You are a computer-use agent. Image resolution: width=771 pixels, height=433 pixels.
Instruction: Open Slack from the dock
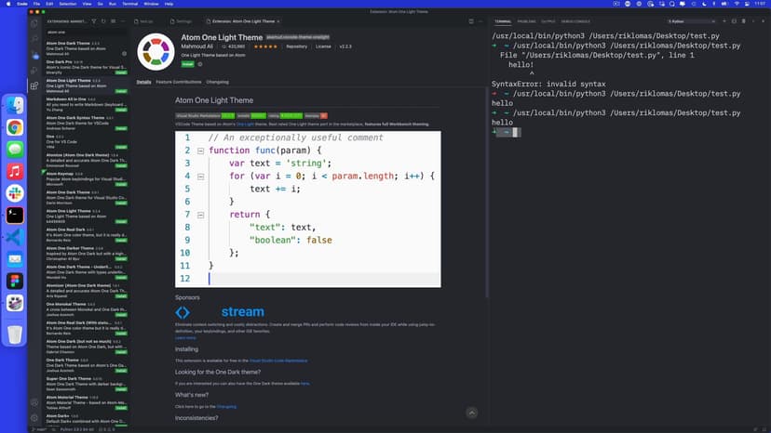tap(15, 192)
